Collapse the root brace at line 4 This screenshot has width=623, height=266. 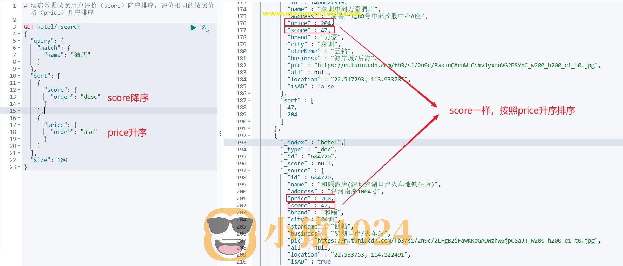click(19, 34)
